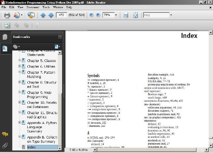Select the highlighted Index bookmark

tap(42, 147)
